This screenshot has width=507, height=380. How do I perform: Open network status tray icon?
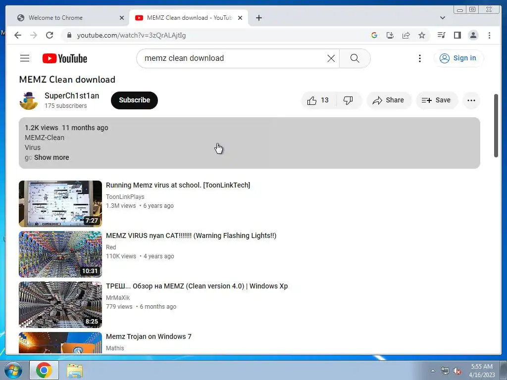tap(445, 371)
